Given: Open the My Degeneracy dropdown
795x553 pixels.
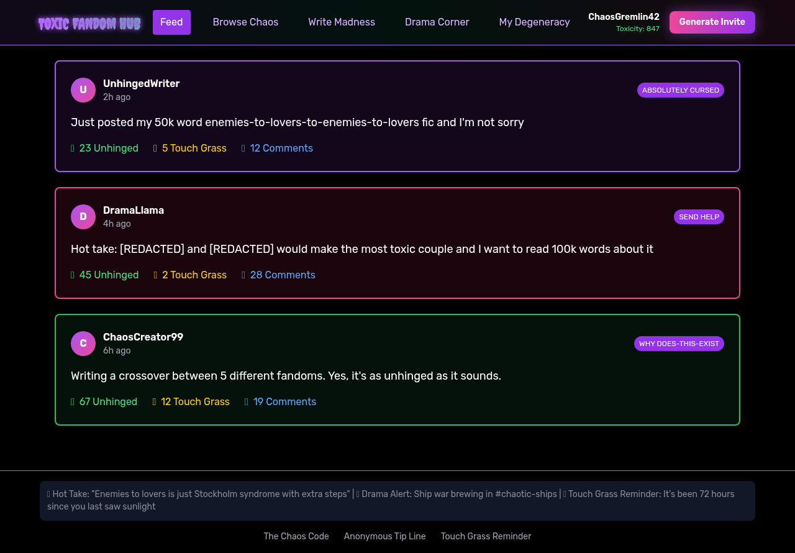Looking at the screenshot, I should tap(534, 22).
